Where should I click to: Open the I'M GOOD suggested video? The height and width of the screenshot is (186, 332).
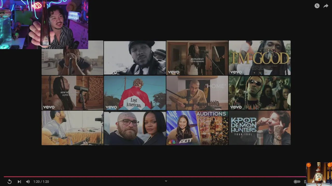[x=260, y=58]
